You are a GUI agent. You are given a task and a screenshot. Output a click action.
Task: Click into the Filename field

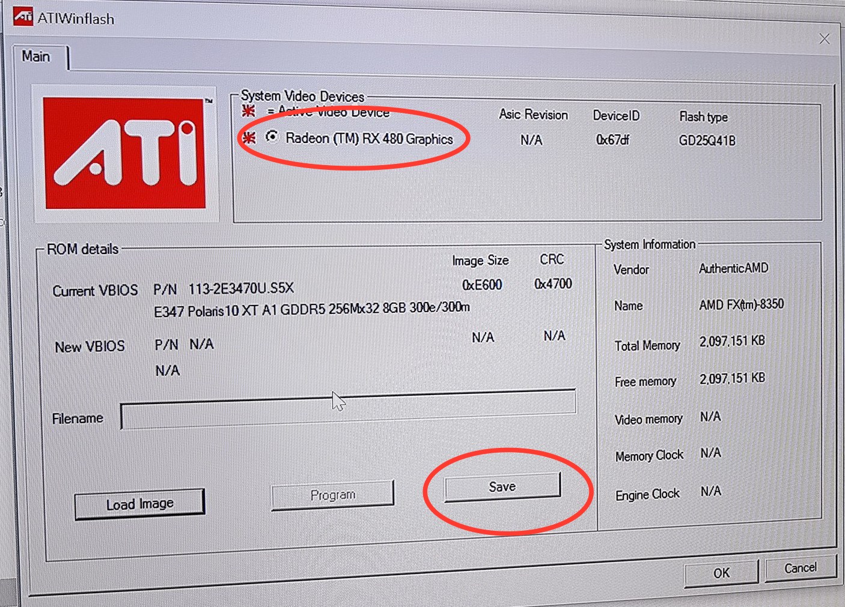(x=348, y=410)
